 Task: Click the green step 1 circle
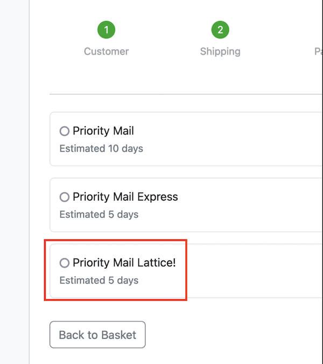click(x=107, y=30)
